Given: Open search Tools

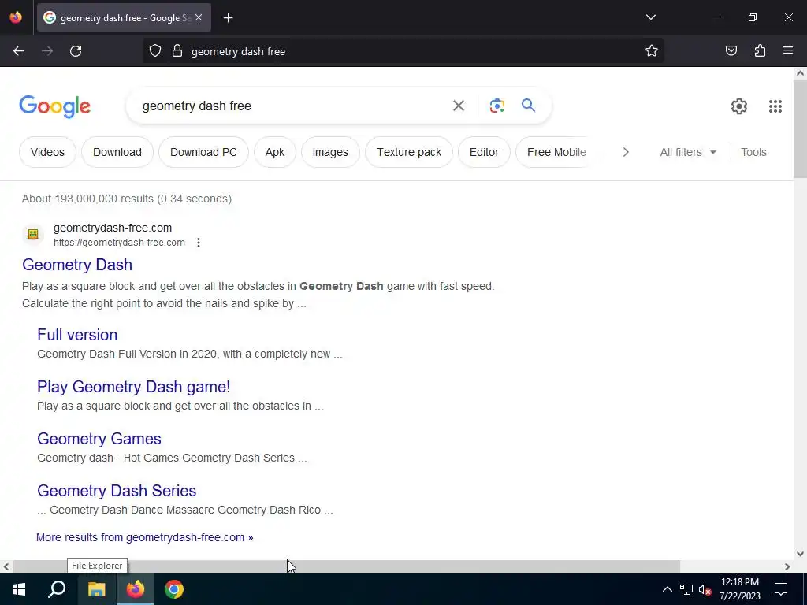Looking at the screenshot, I should [753, 152].
